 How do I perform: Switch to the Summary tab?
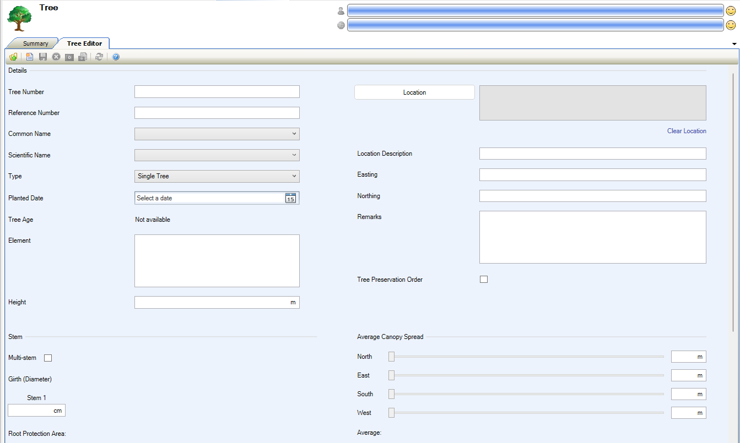click(x=35, y=43)
